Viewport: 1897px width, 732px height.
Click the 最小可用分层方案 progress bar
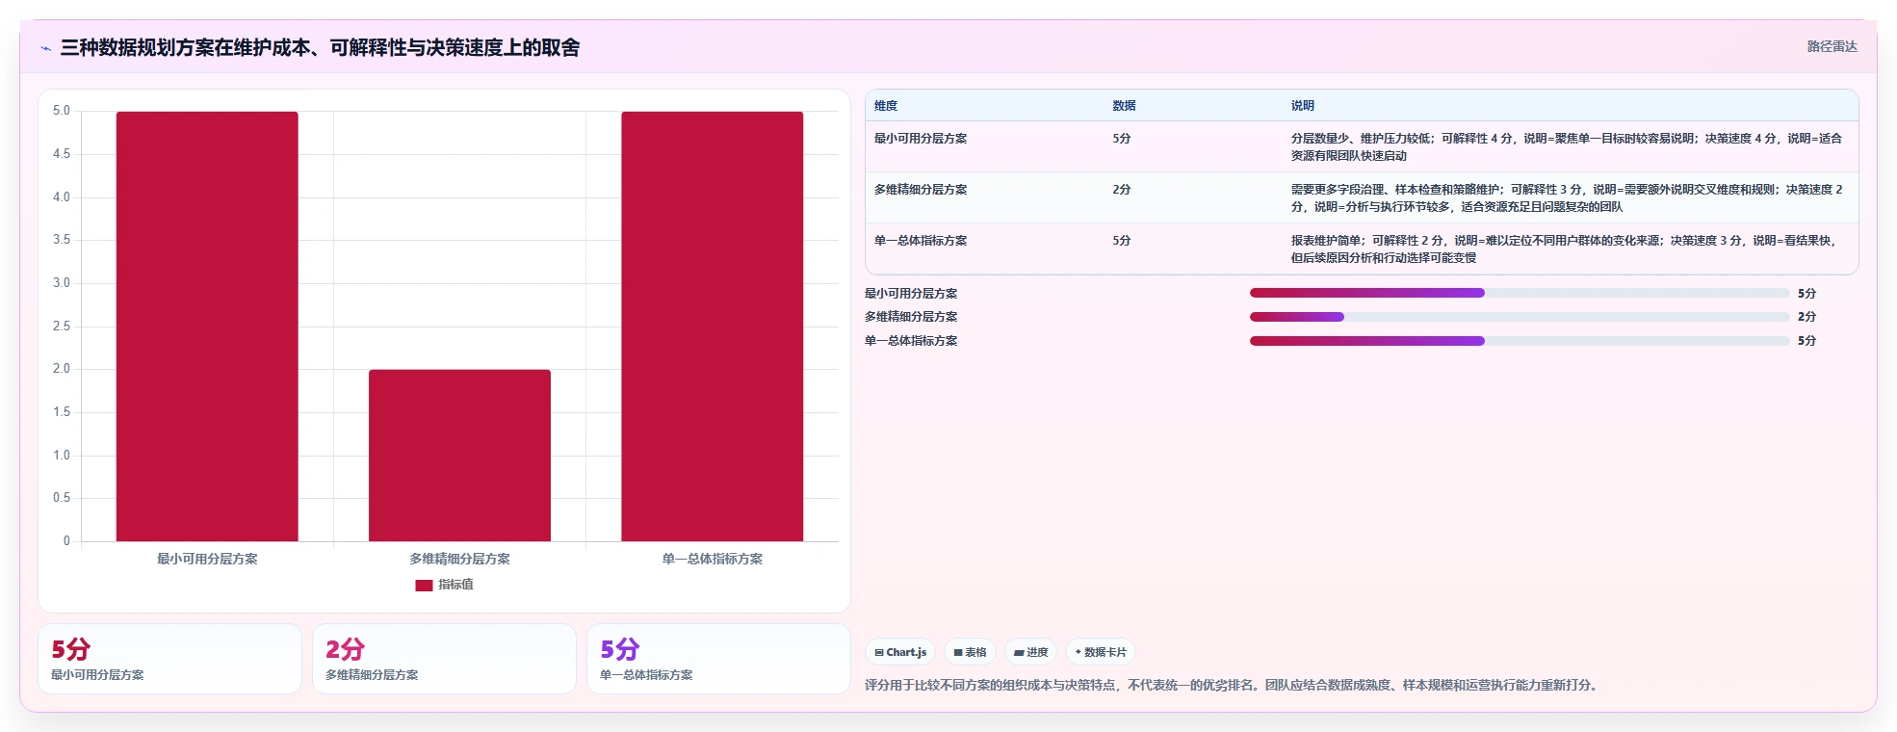point(1520,293)
